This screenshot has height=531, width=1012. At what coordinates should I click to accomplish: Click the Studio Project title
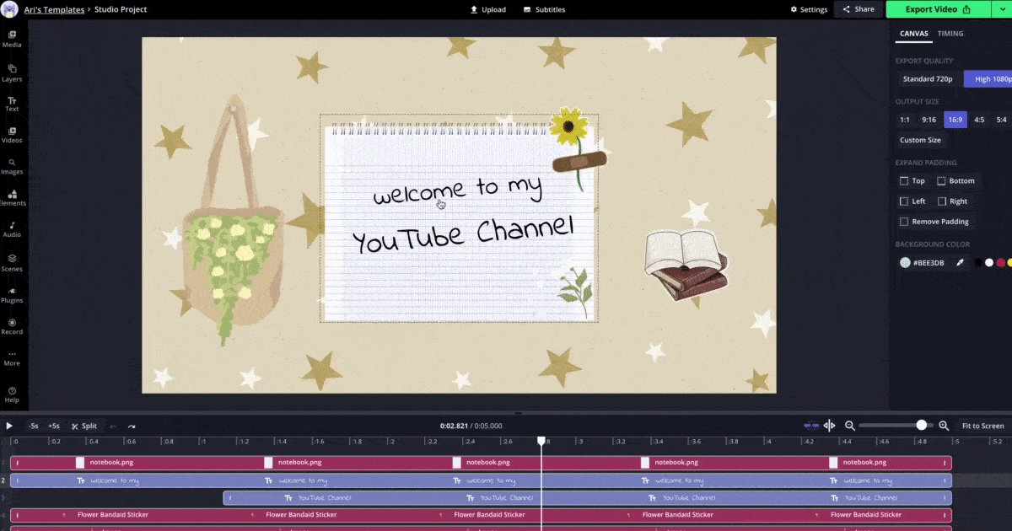(x=121, y=9)
